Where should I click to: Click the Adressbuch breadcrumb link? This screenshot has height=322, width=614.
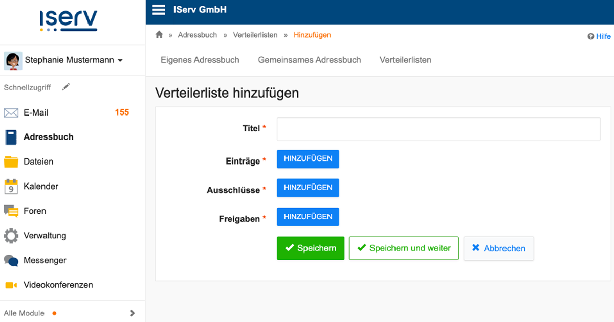tap(198, 35)
